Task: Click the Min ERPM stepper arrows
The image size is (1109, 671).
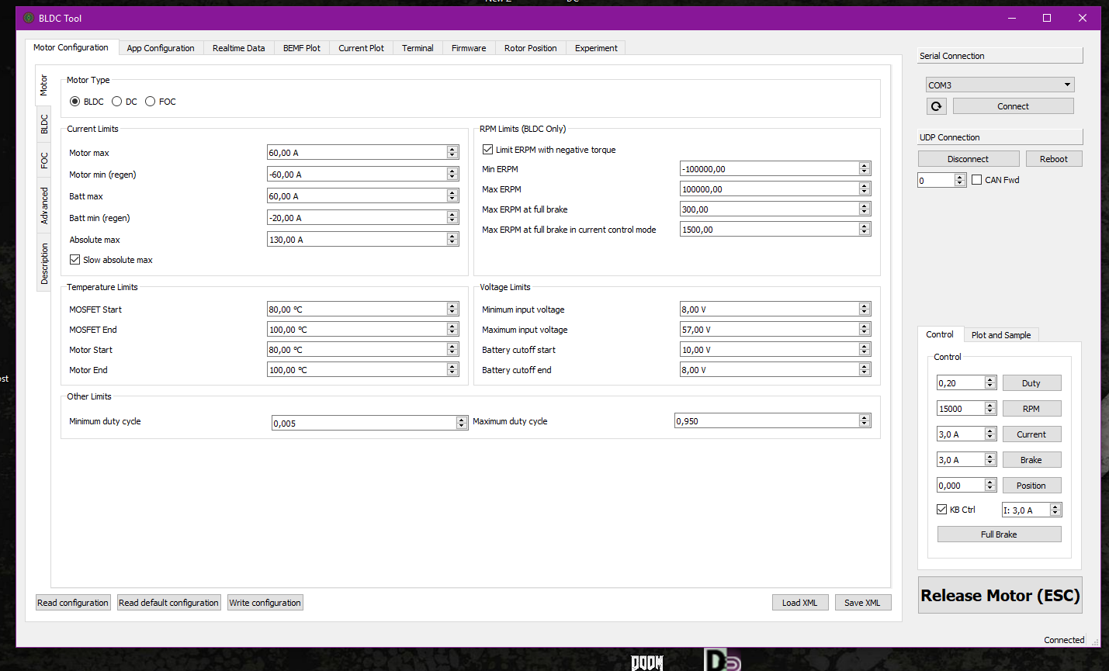Action: (865, 168)
